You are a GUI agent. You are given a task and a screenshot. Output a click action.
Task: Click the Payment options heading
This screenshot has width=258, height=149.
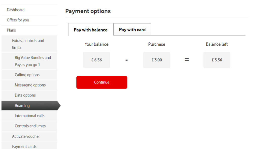pyautogui.click(x=88, y=11)
